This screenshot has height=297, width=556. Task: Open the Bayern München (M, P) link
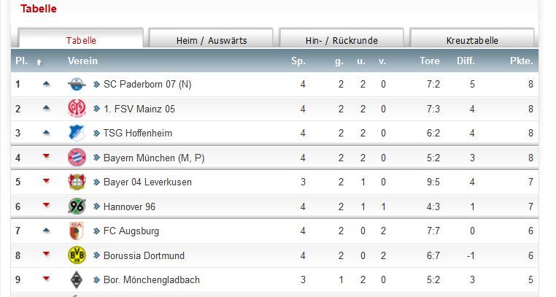point(154,158)
